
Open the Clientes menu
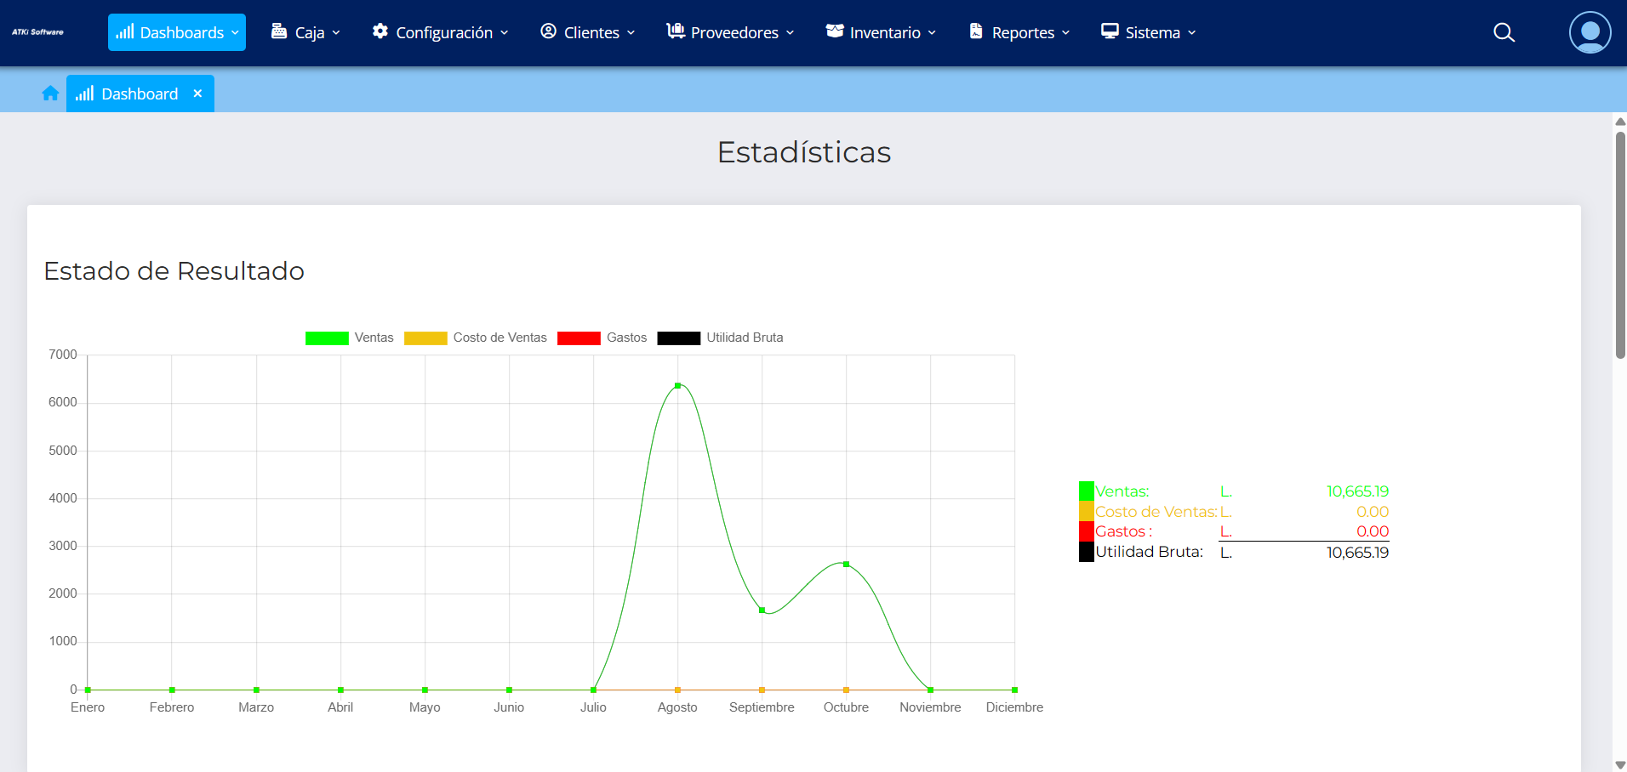[587, 32]
